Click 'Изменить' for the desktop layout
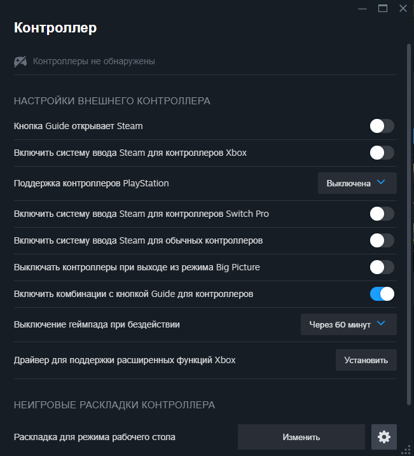414x456 pixels. pyautogui.click(x=301, y=437)
